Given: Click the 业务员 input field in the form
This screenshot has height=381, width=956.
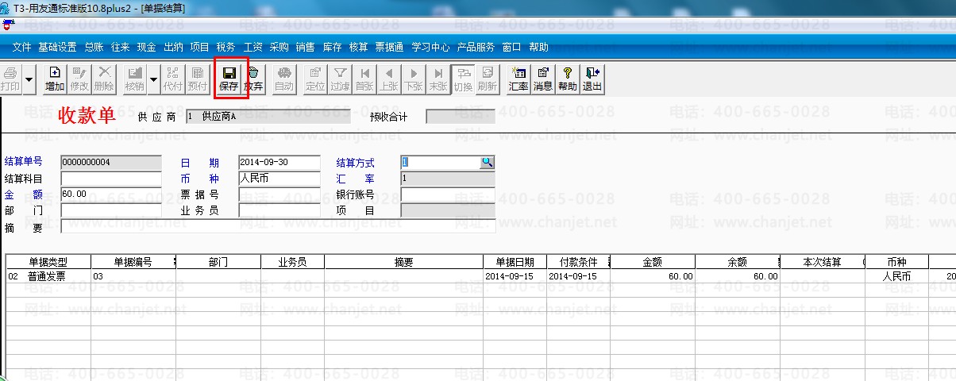Looking at the screenshot, I should (x=279, y=210).
